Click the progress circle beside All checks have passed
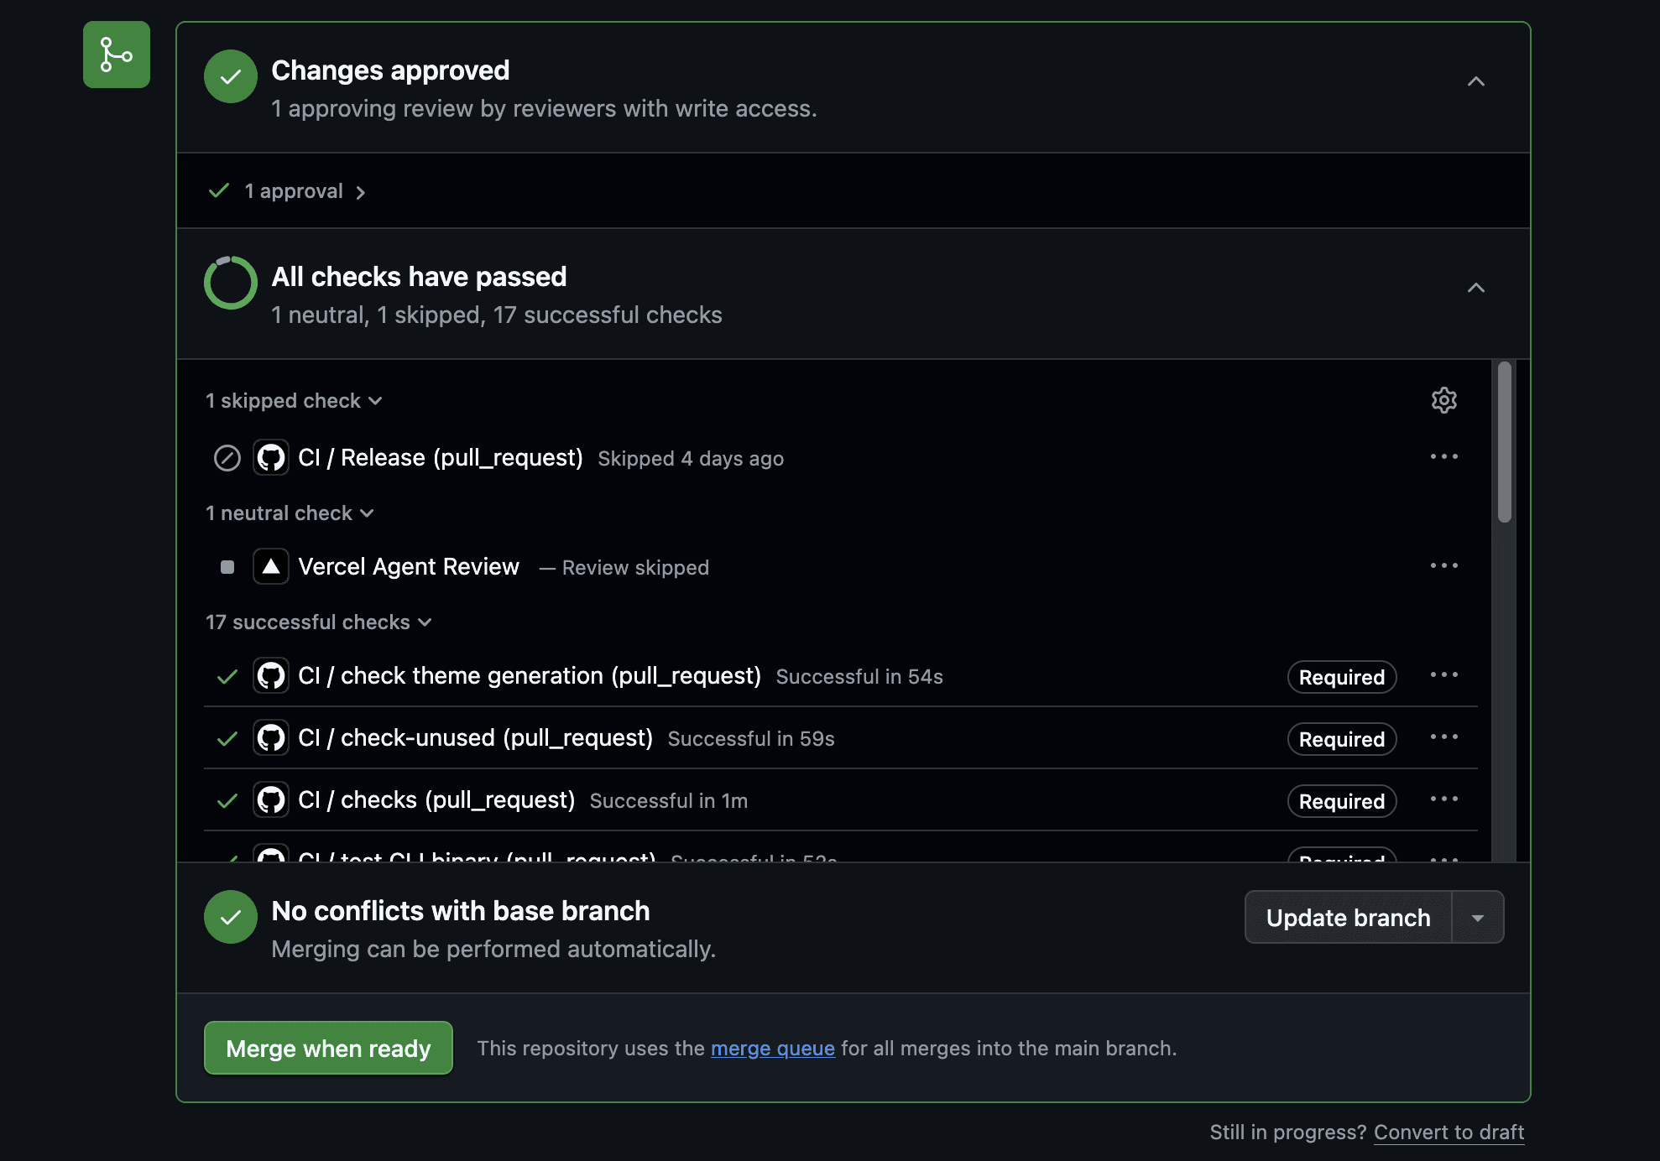 pyautogui.click(x=230, y=283)
